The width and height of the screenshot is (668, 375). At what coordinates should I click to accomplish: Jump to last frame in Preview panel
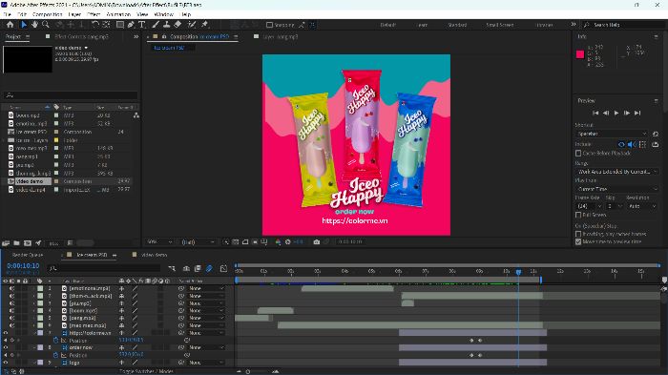pos(637,113)
